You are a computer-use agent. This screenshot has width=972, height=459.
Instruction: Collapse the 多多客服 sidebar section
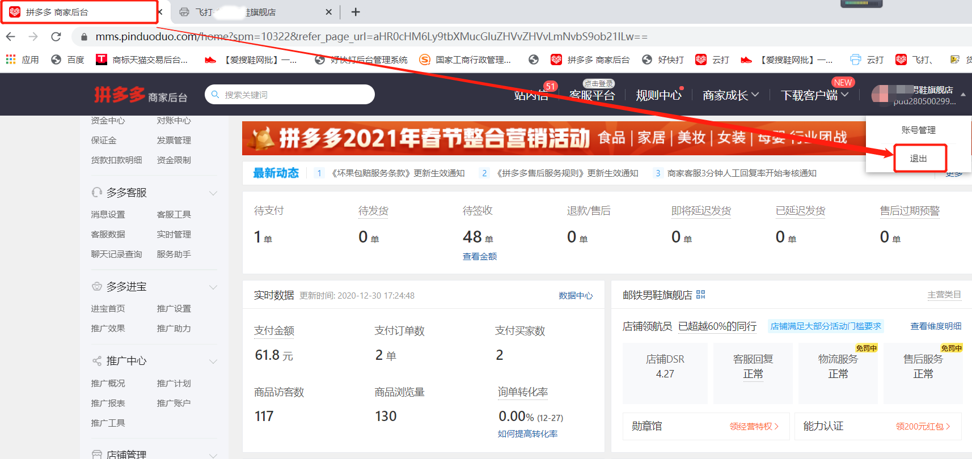pos(213,193)
